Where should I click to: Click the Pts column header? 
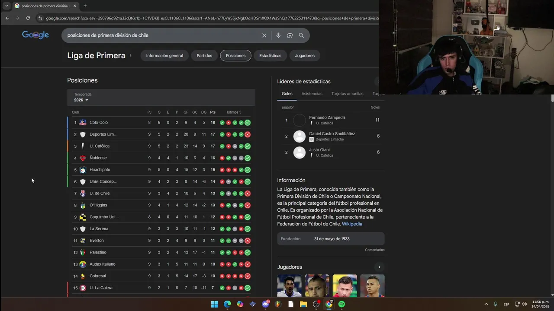213,112
